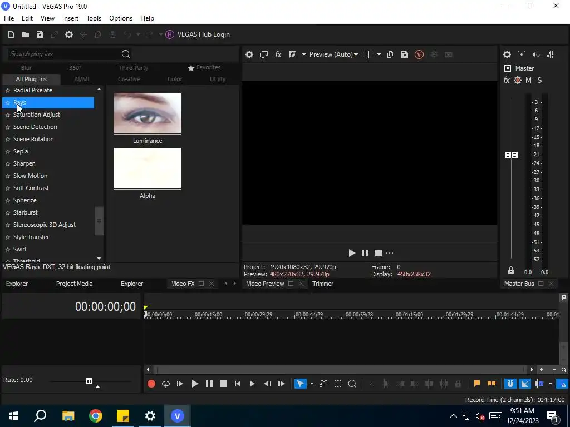Open Preview (Auto) quality dropdown
This screenshot has height=427, width=570.
pyautogui.click(x=333, y=54)
